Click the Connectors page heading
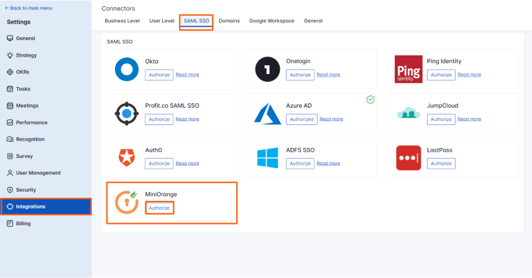Screen dimensions: 532x278 [118, 9]
